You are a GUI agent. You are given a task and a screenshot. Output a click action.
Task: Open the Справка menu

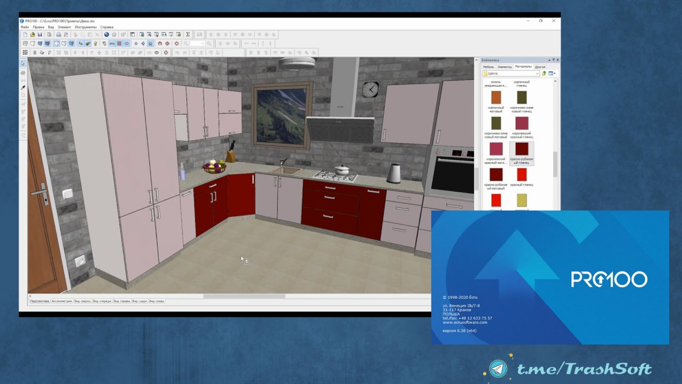(107, 27)
